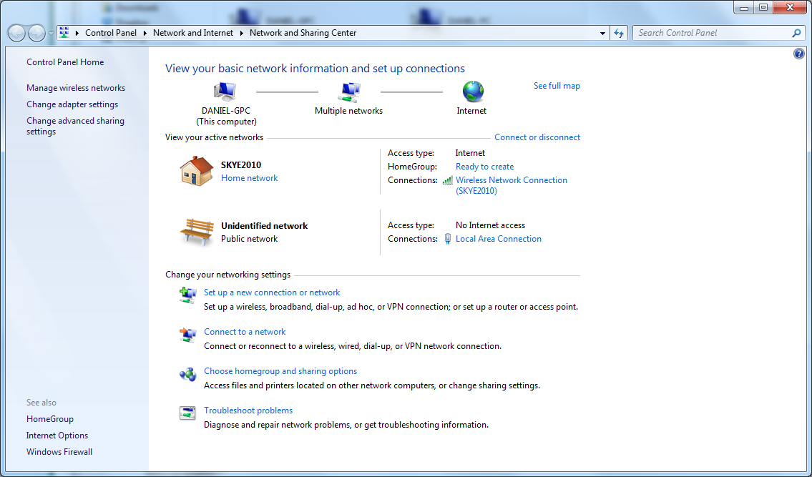Screen dimensions: 812x477
Task: Click the Multiple networks icon
Action: click(x=348, y=92)
